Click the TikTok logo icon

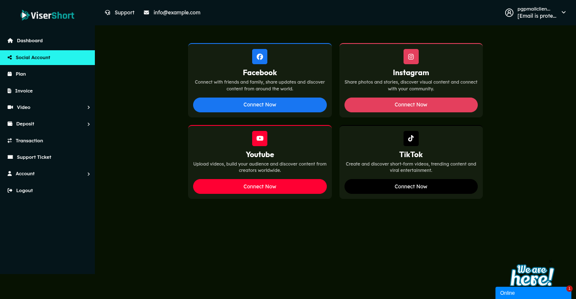coord(411,139)
